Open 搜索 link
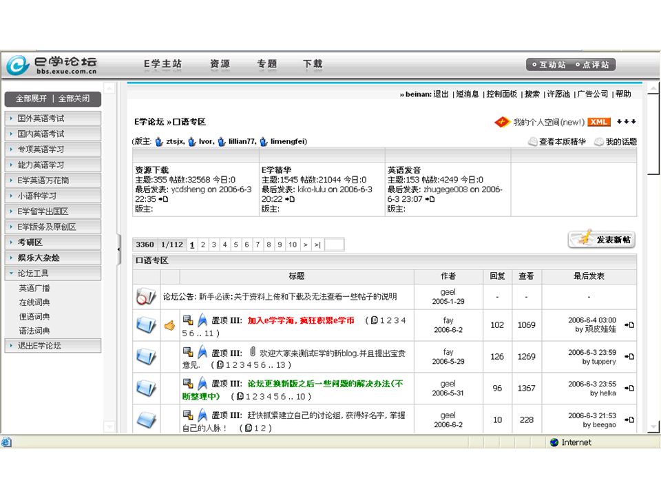661x496 pixels. [532, 94]
